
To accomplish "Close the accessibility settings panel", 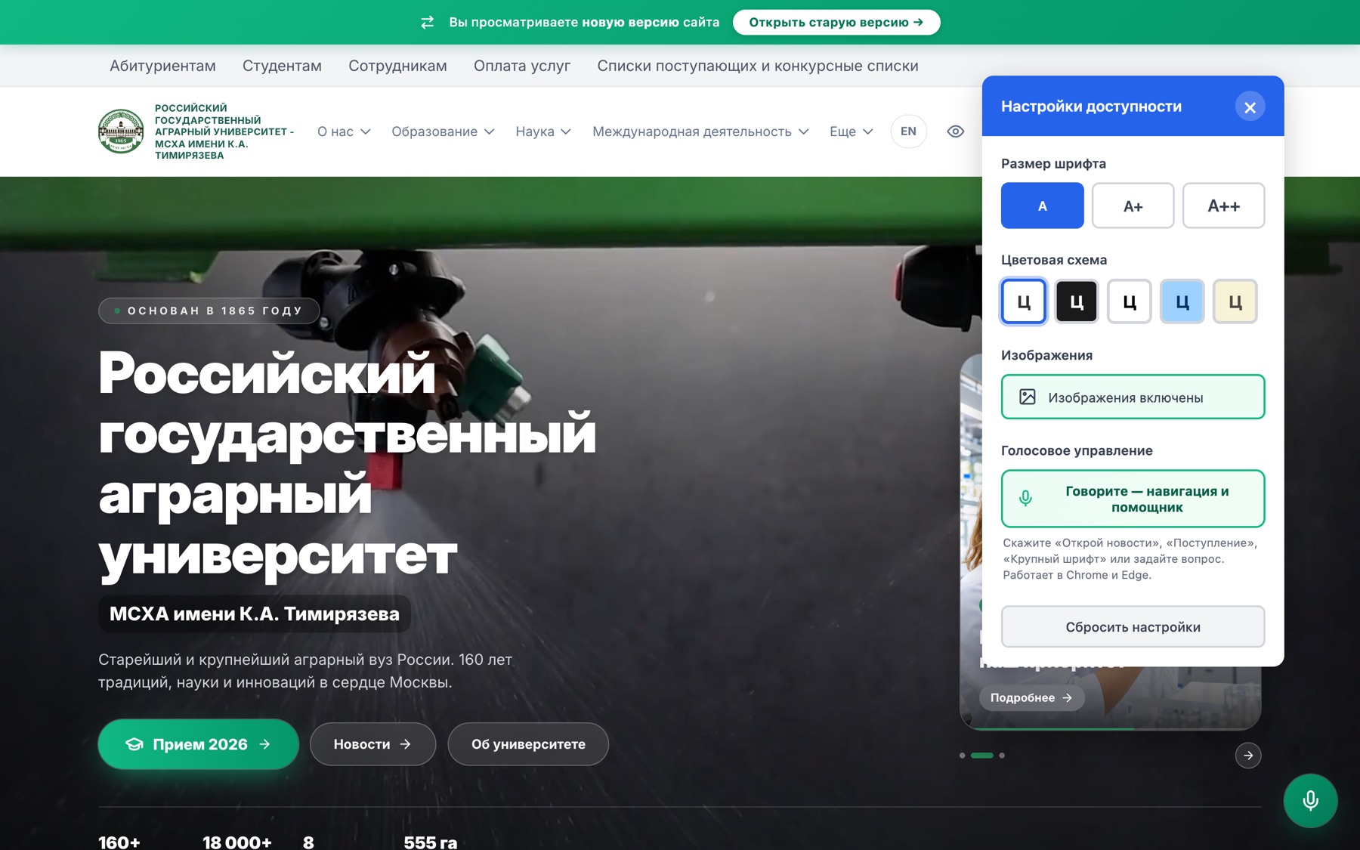I will tap(1250, 107).
